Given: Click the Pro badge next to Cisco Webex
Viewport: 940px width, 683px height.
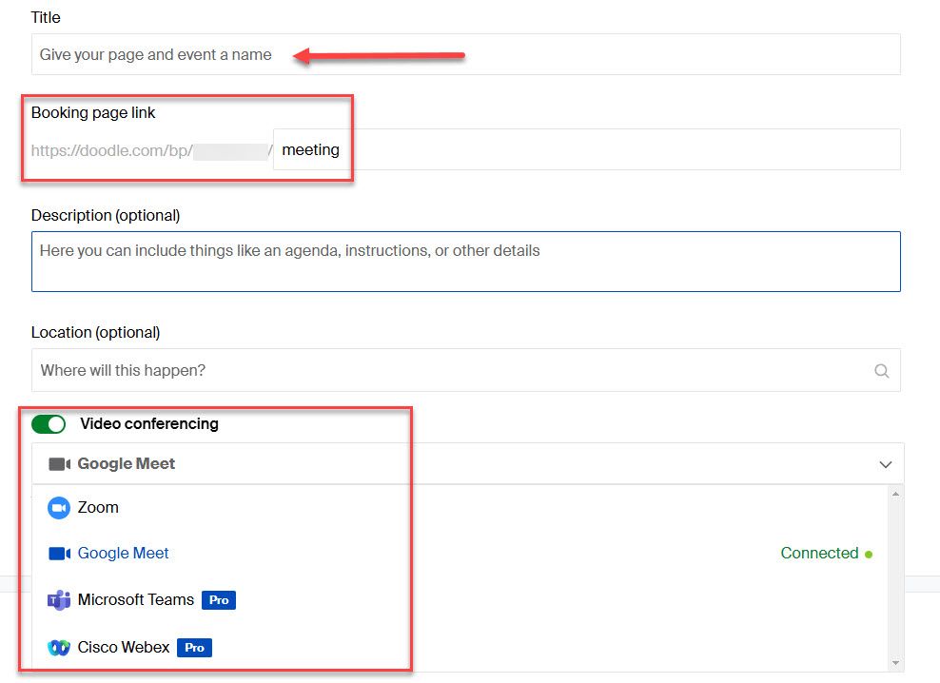Looking at the screenshot, I should [x=194, y=648].
